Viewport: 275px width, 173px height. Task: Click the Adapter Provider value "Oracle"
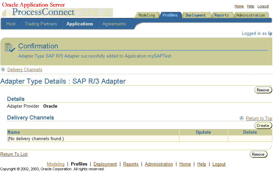[x=50, y=106]
